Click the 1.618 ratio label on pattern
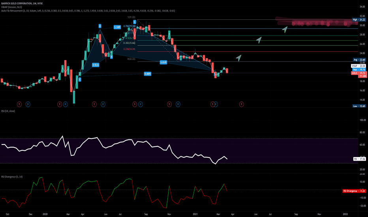The image size is (368, 217). click(x=163, y=62)
